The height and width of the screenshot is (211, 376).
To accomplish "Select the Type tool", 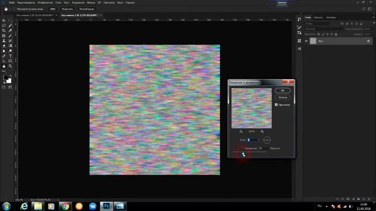I will click(x=11, y=56).
